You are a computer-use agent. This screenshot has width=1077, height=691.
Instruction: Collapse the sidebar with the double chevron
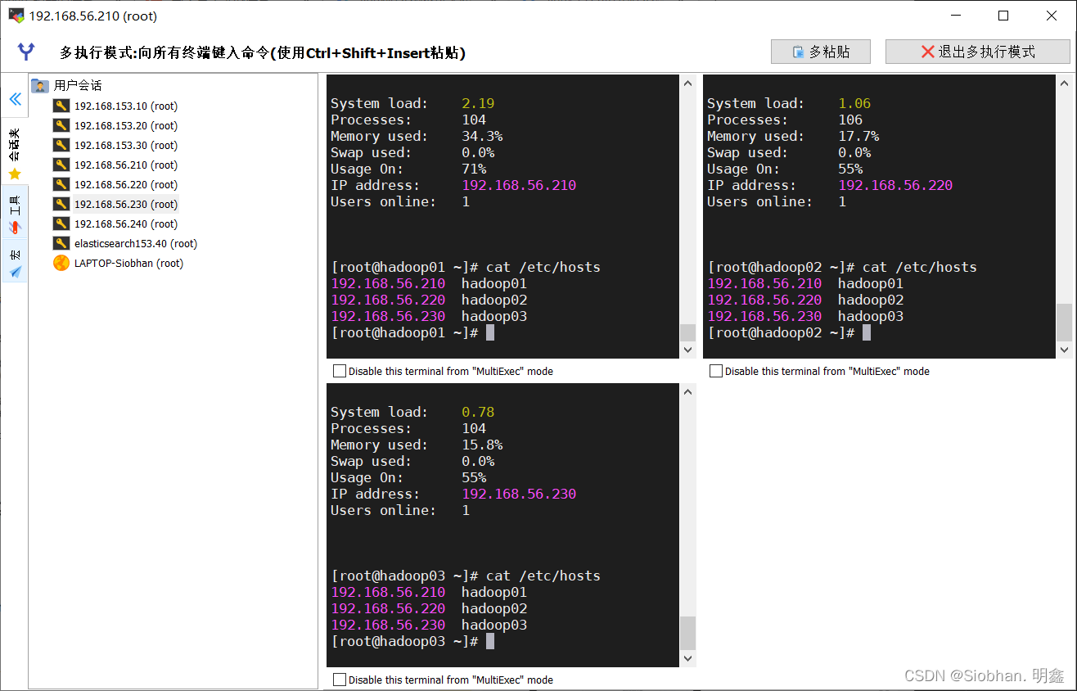click(x=15, y=99)
